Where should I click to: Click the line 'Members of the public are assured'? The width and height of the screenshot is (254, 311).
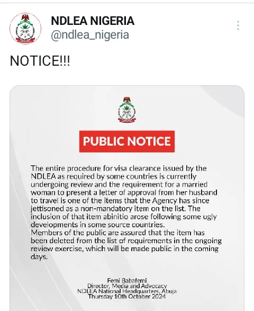point(117,233)
